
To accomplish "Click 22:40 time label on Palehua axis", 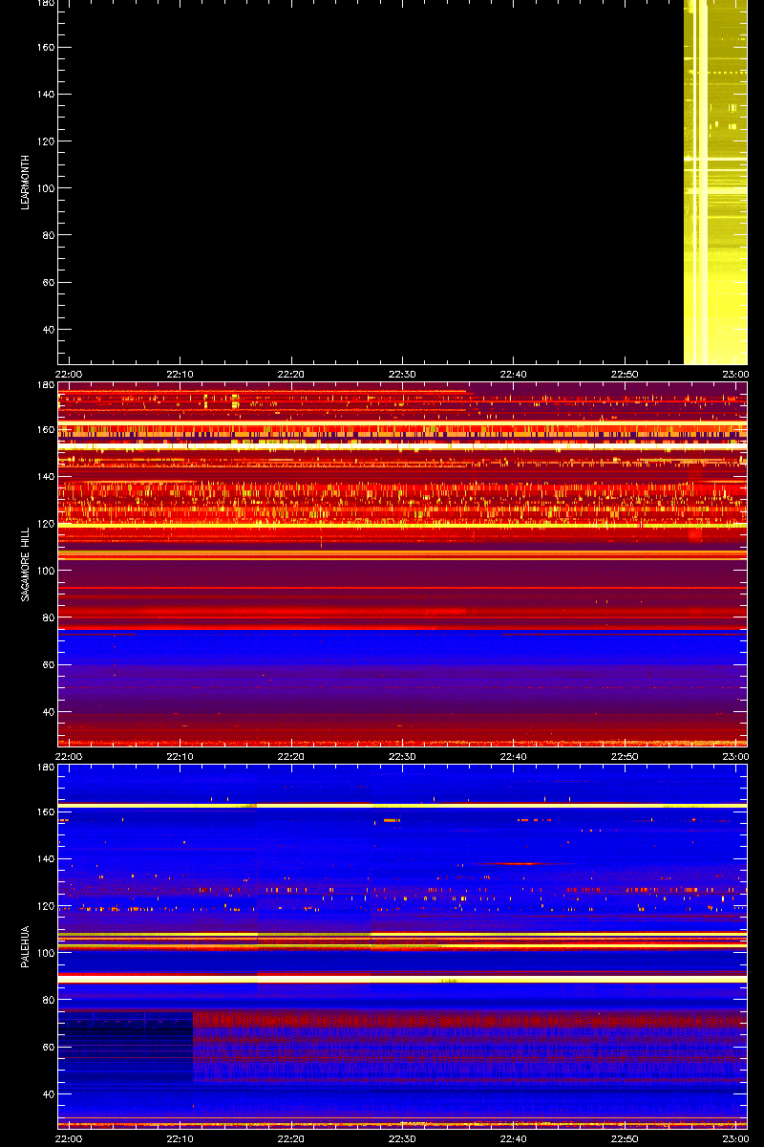I will pos(513,1138).
